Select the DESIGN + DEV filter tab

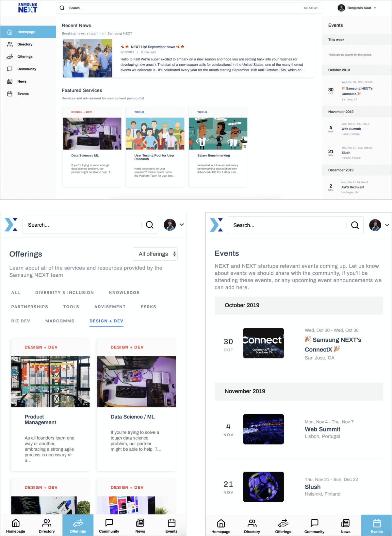106,321
